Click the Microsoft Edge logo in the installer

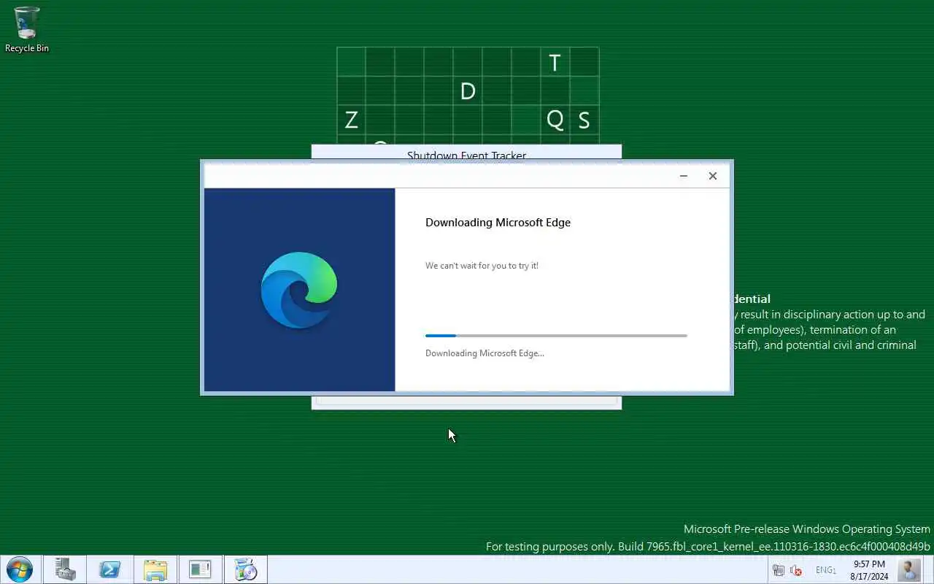tap(299, 290)
